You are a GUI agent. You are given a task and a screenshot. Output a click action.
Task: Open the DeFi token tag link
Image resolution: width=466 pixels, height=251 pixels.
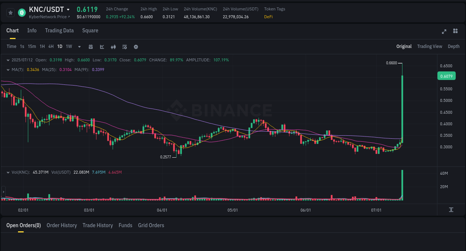click(x=268, y=17)
